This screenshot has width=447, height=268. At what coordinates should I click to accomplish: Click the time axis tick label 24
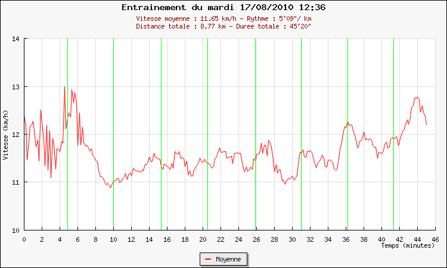[x=238, y=239]
